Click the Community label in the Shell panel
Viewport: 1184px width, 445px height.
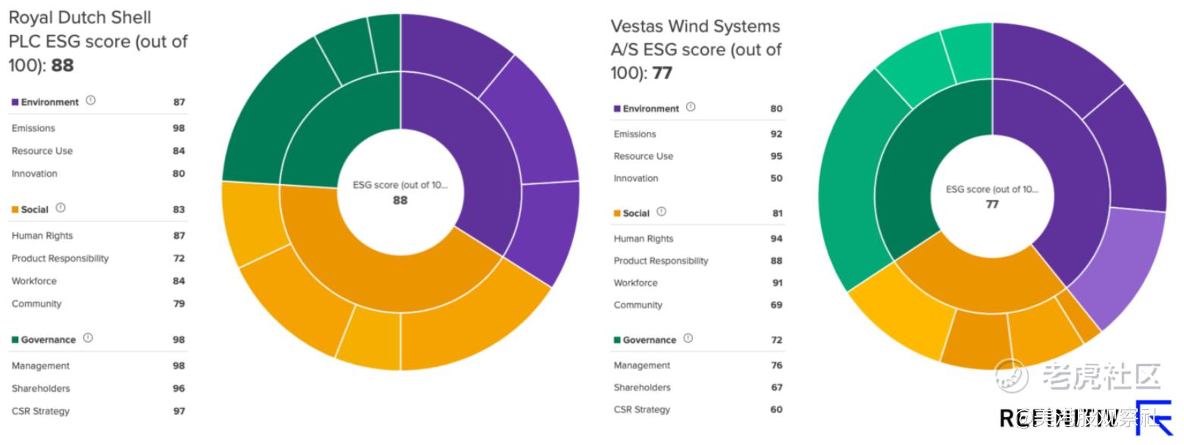pyautogui.click(x=36, y=304)
